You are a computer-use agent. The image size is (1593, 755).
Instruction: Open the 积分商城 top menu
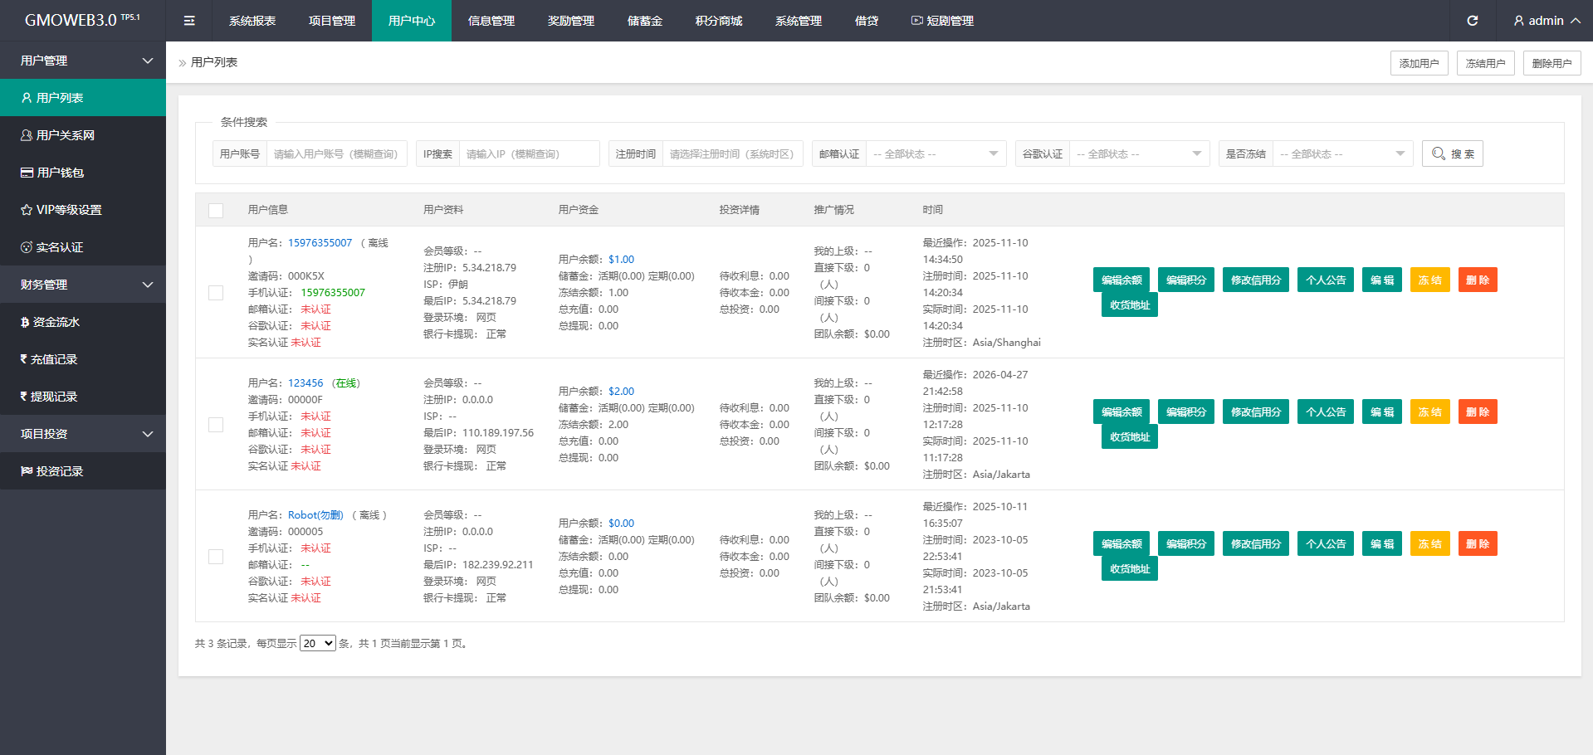coord(718,21)
